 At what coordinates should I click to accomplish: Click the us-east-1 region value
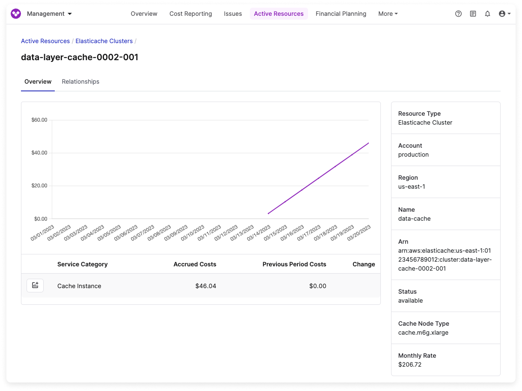click(x=412, y=187)
